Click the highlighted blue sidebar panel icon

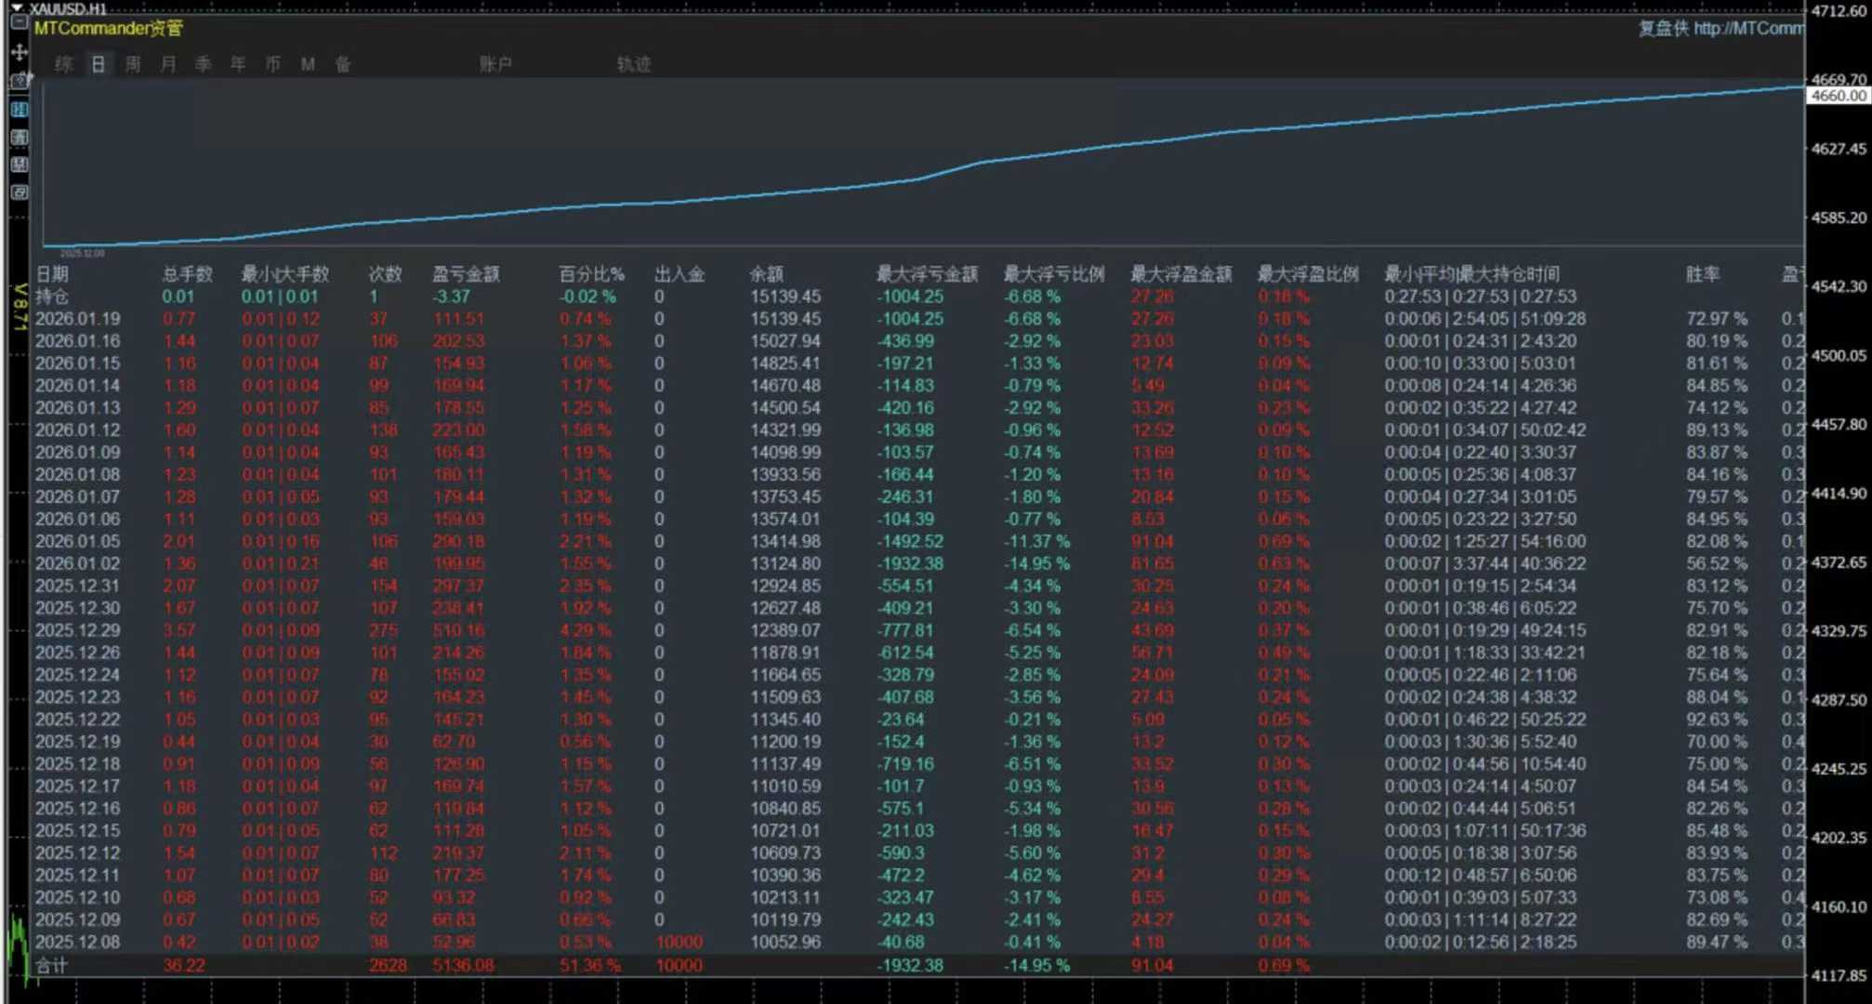coord(19,110)
